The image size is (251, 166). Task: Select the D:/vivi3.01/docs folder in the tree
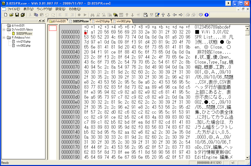click(22, 30)
